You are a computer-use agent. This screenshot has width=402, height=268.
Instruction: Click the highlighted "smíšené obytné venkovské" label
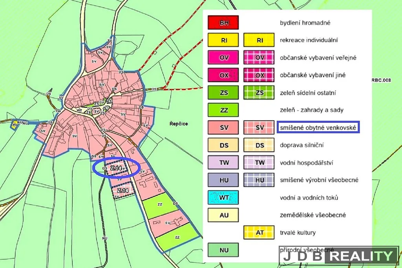pos(318,128)
